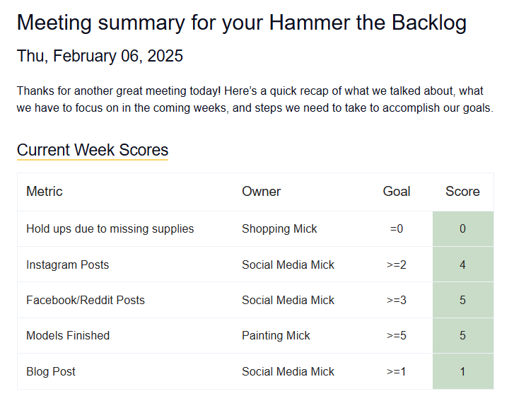Viewport: 514px width, 401px height.
Task: Click the recap paragraph starting with Thanks
Action: [x=255, y=100]
